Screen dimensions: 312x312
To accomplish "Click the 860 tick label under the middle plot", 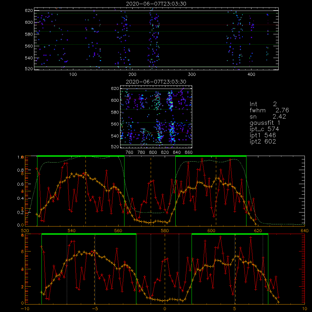I will click(189, 153).
